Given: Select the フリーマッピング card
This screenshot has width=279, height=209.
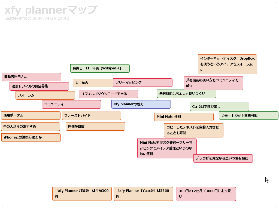Looking at the screenshot, I should coord(143,83).
